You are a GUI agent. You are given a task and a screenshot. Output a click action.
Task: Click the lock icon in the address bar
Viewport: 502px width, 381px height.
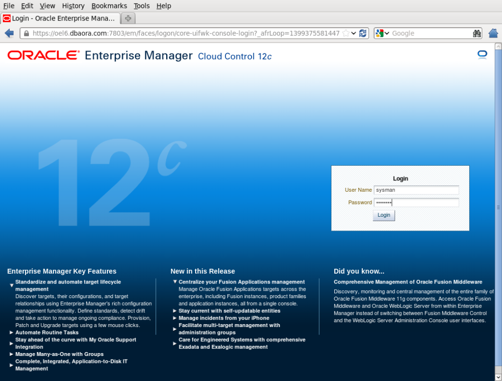(x=26, y=33)
